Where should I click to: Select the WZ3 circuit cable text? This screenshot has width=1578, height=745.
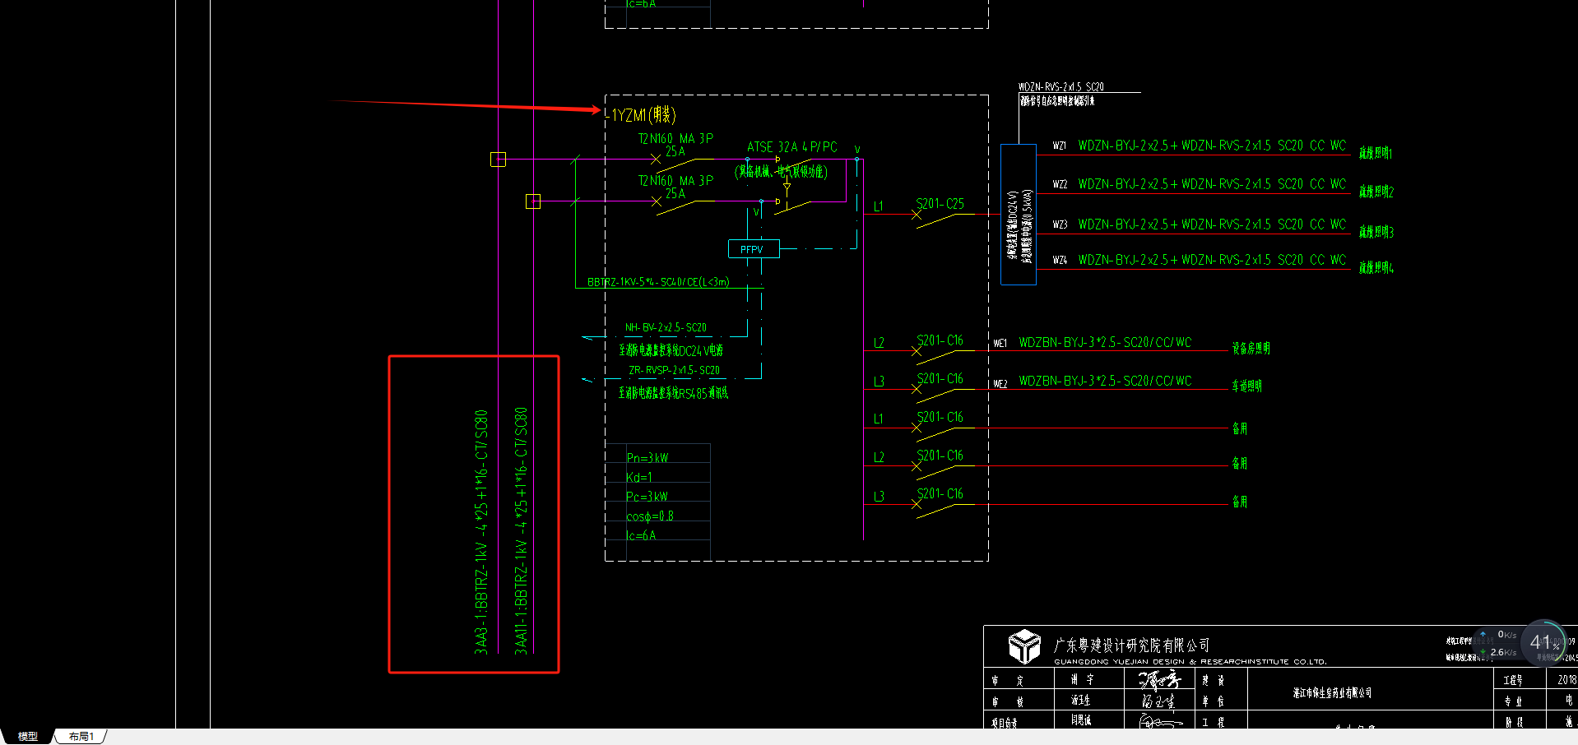1212,224
